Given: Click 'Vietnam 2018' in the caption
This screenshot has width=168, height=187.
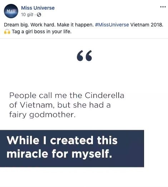Looking at the screenshot, I should click(147, 25).
